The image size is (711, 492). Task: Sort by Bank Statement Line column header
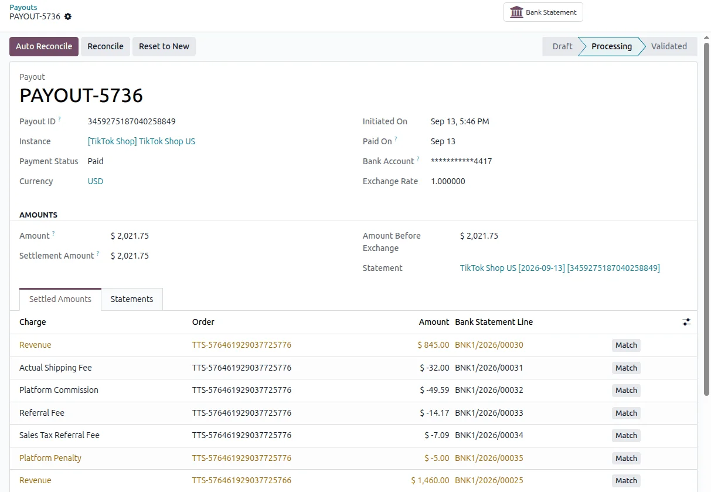494,322
